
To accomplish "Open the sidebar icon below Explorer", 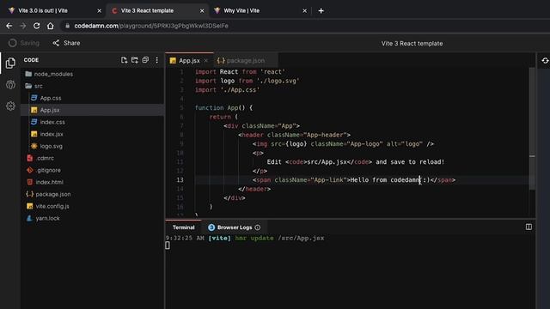I will (x=10, y=84).
